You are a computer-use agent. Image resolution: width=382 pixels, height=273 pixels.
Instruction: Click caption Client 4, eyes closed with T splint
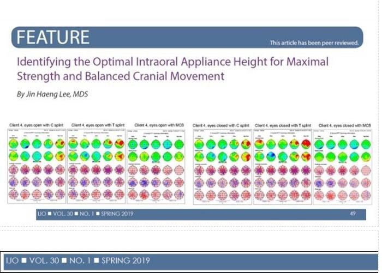[x=283, y=125]
